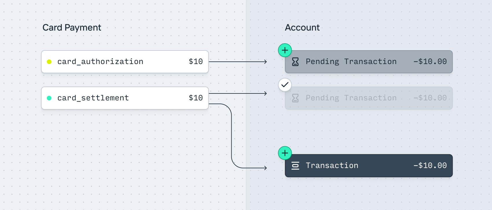The width and height of the screenshot is (492, 210).
Task: Click teal status dot beside card_settlement
Action: pyautogui.click(x=49, y=98)
